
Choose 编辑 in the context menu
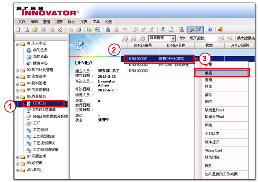tap(222, 73)
